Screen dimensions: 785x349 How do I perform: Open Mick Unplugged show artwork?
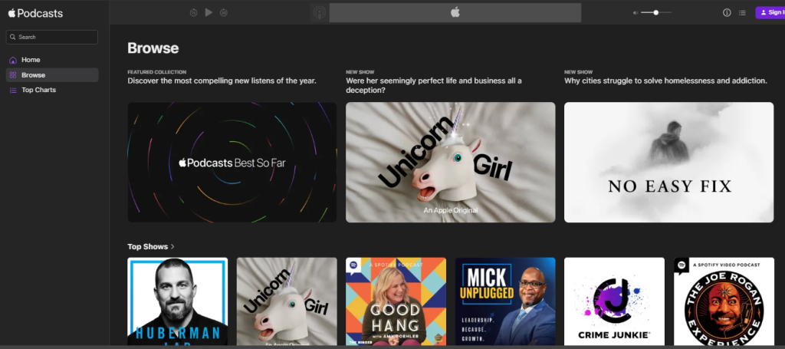(505, 301)
